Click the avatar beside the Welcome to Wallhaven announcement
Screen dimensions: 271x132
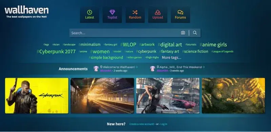96,69
